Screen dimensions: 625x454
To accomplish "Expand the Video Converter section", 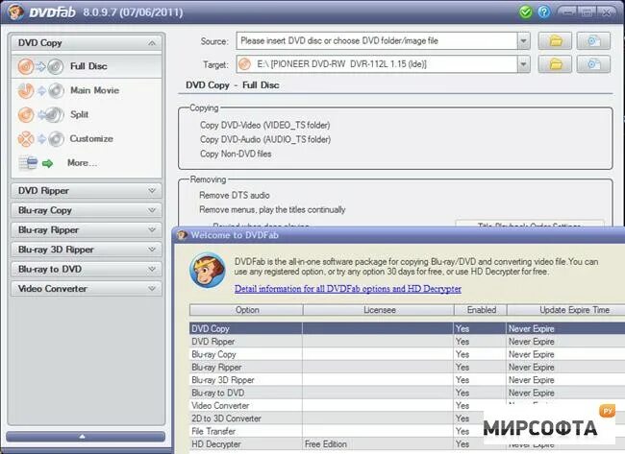I will coord(87,289).
